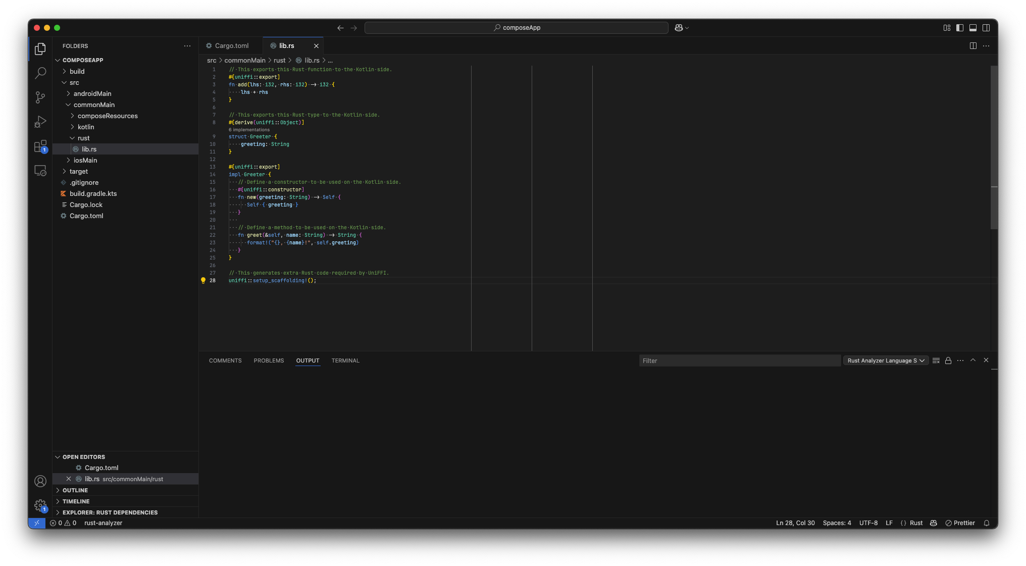Expand the TIMELINE section
The height and width of the screenshot is (566, 1026).
(x=76, y=501)
